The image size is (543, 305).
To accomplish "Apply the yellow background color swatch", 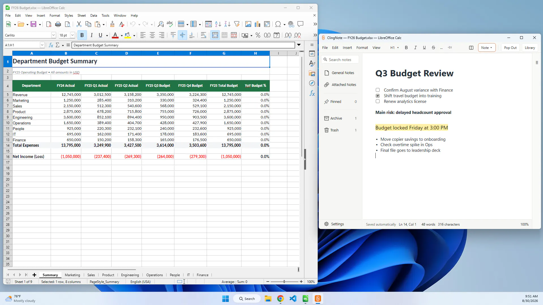I will pos(128,35).
